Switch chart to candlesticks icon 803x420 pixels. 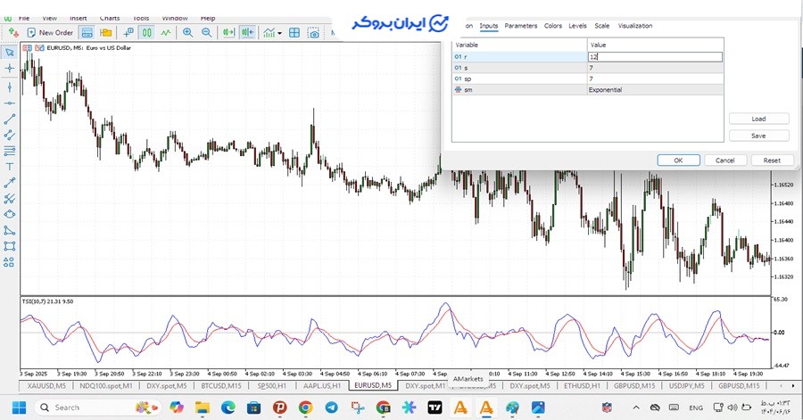tap(147, 33)
